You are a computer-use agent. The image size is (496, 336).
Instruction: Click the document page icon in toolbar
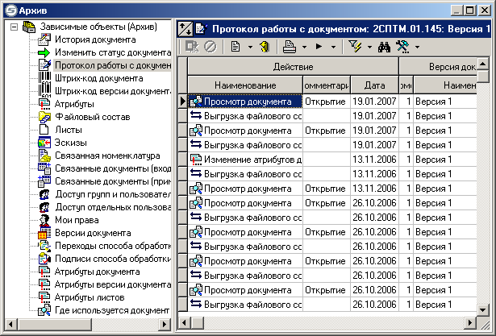234,48
